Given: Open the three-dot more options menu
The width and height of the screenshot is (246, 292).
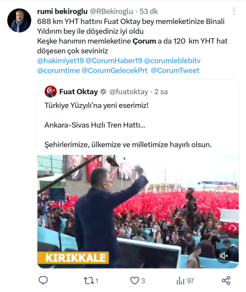Looking at the screenshot, I should point(234,11).
